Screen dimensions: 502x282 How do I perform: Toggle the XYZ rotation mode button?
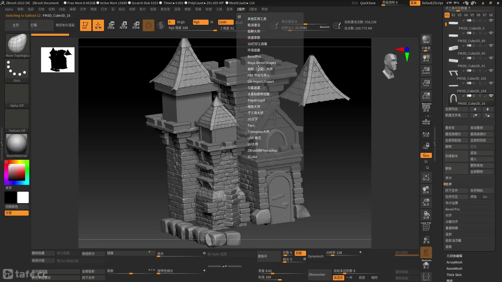click(426, 155)
